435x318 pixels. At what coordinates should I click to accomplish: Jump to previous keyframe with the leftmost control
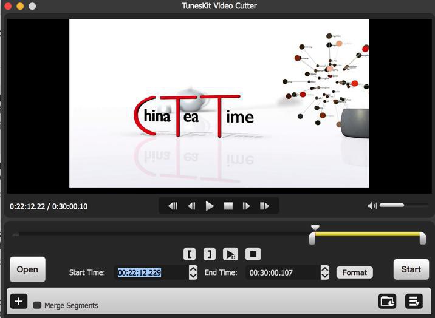[173, 206]
